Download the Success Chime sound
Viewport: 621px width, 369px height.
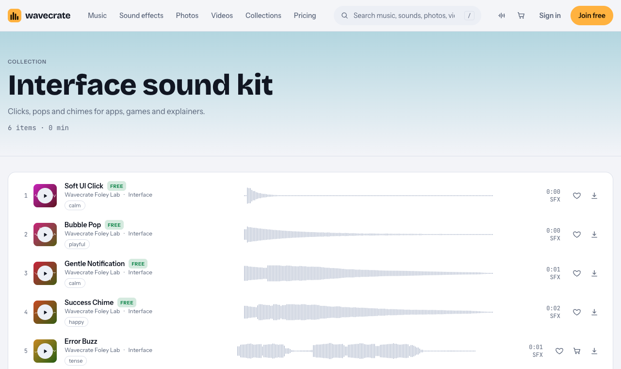click(x=594, y=312)
